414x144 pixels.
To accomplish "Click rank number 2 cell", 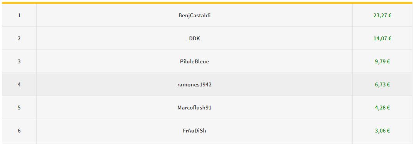I will tap(19, 38).
